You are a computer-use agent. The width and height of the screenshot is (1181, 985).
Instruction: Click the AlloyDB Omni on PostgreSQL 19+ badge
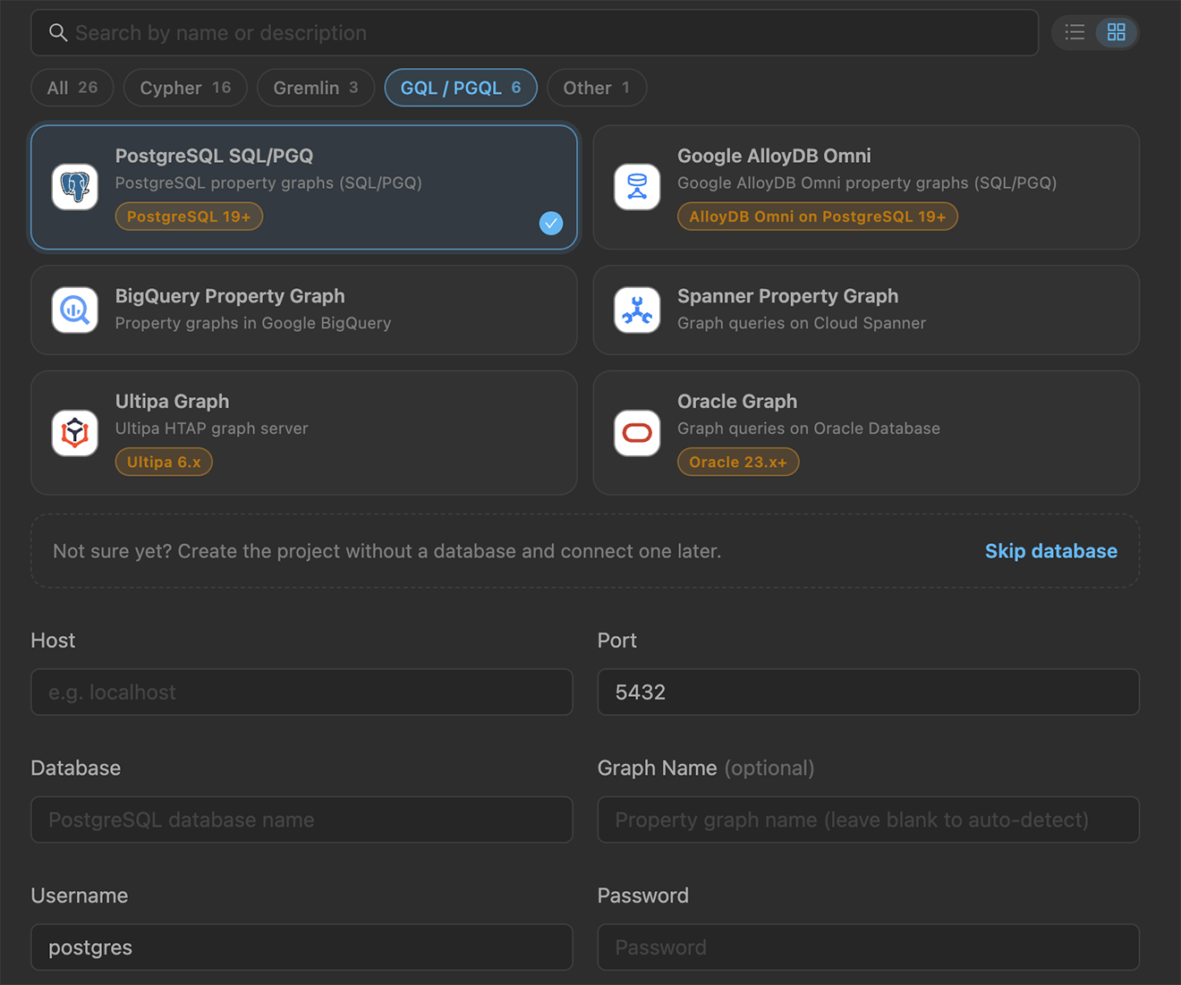click(x=818, y=217)
